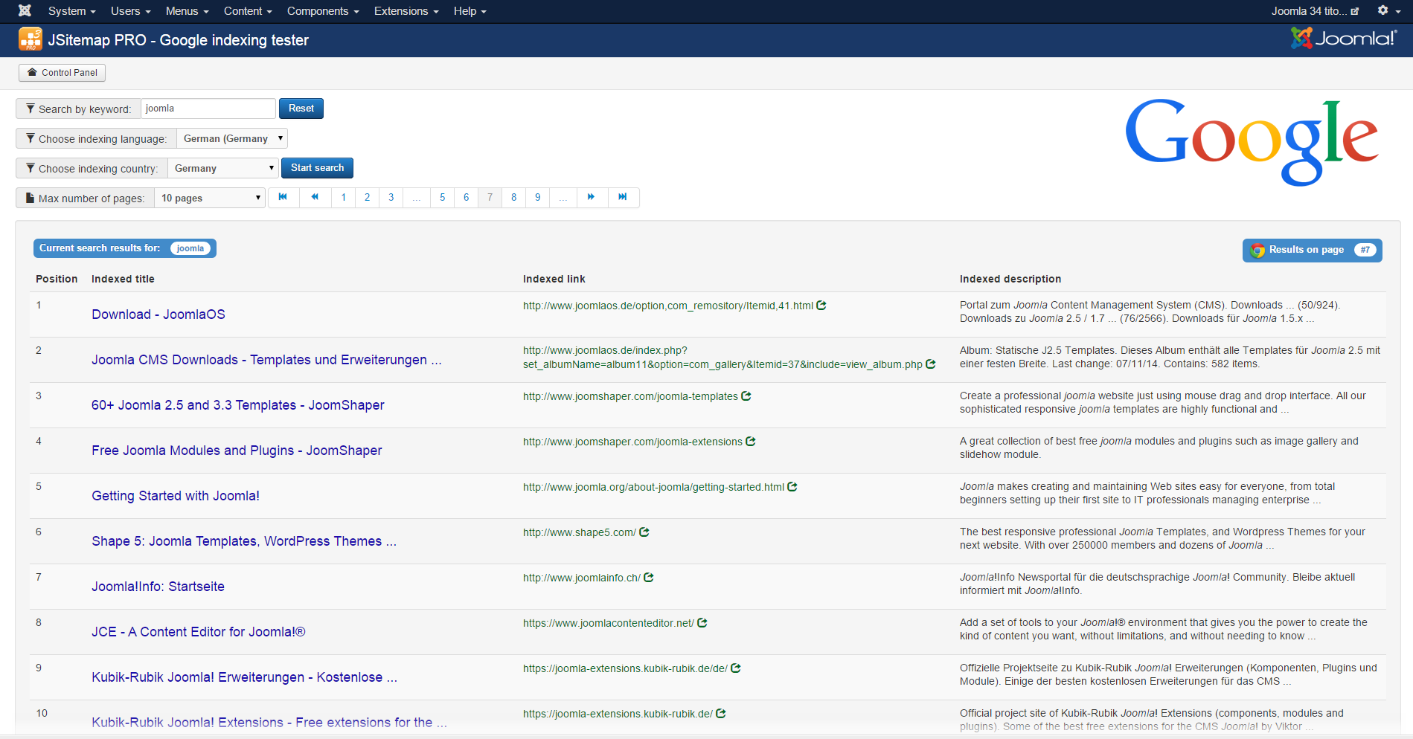This screenshot has width=1413, height=739.
Task: Open indexing country dropdown Germany
Action: [223, 168]
